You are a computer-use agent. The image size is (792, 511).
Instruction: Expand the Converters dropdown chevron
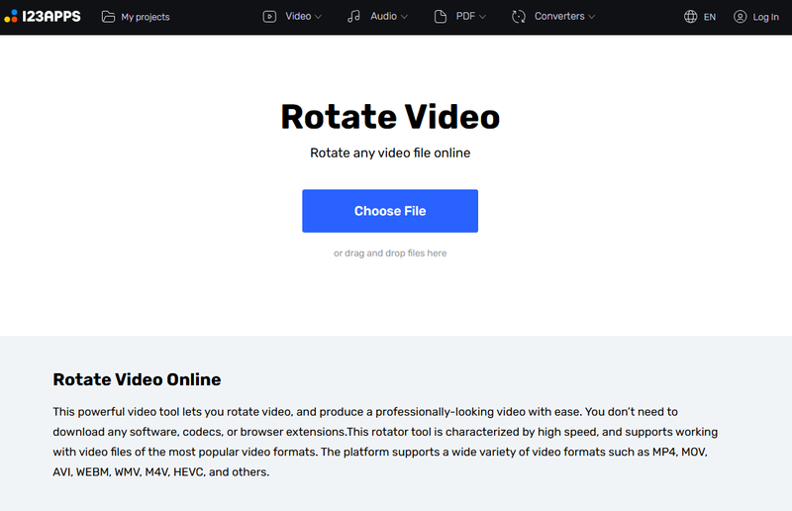point(591,17)
